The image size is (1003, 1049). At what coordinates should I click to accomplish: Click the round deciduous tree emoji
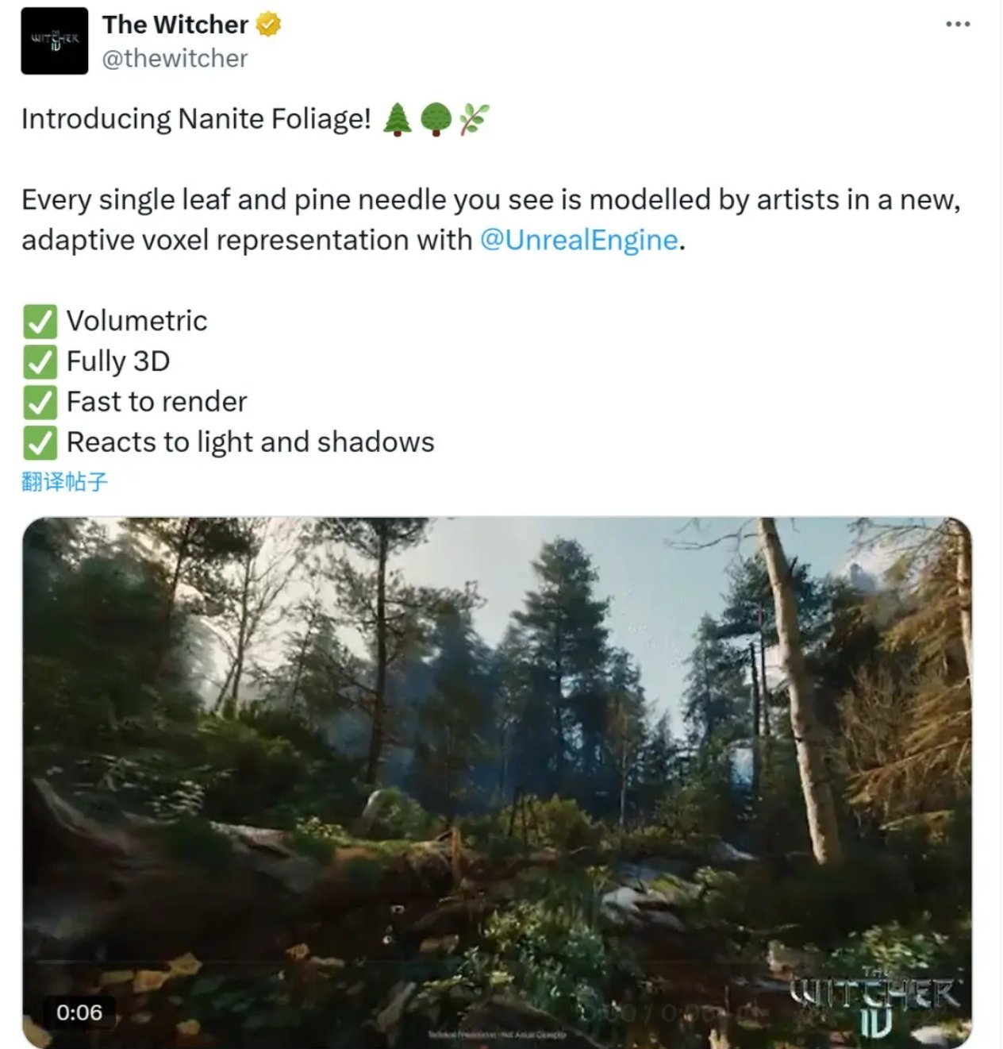point(436,119)
